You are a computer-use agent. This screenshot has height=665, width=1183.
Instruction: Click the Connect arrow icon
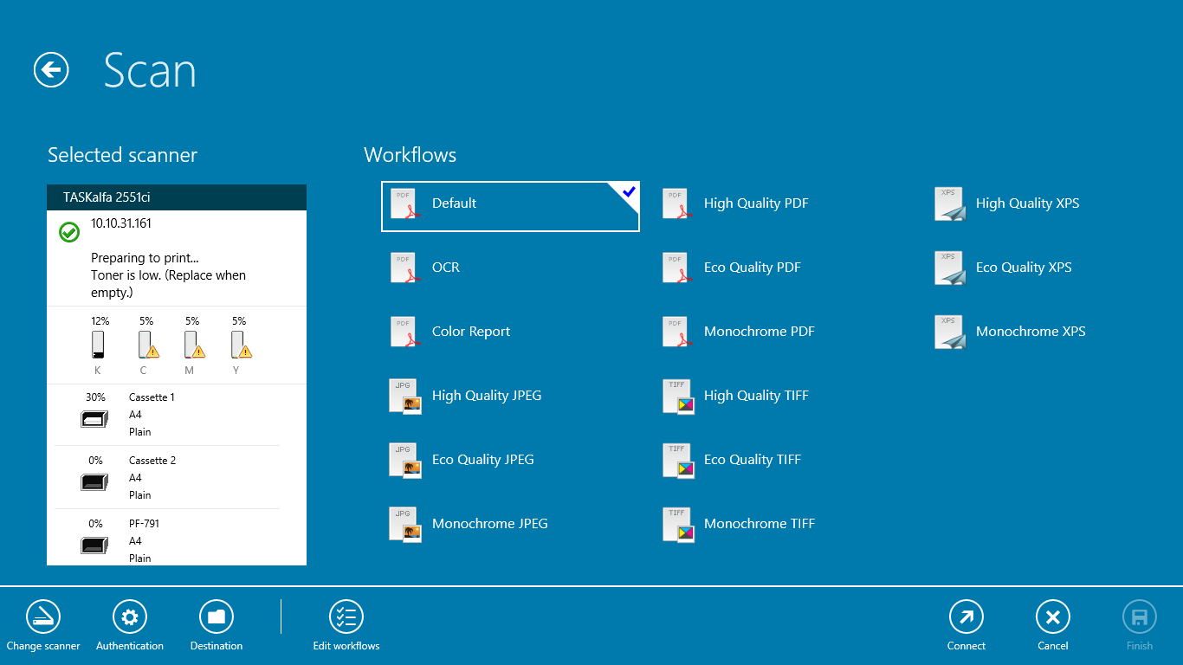point(966,617)
